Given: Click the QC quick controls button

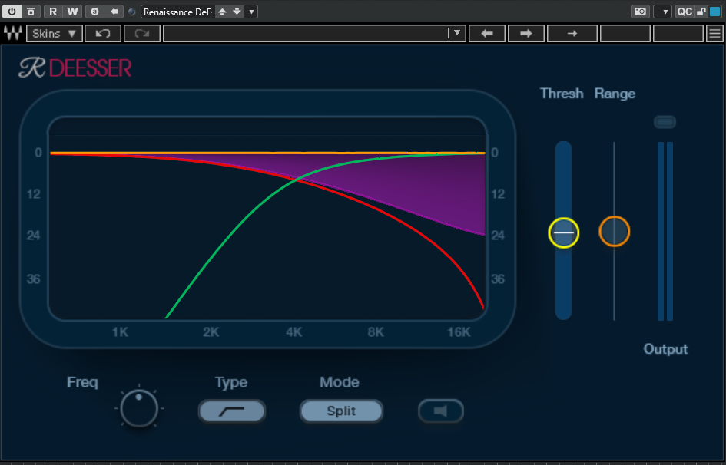Looking at the screenshot, I should pos(685,12).
